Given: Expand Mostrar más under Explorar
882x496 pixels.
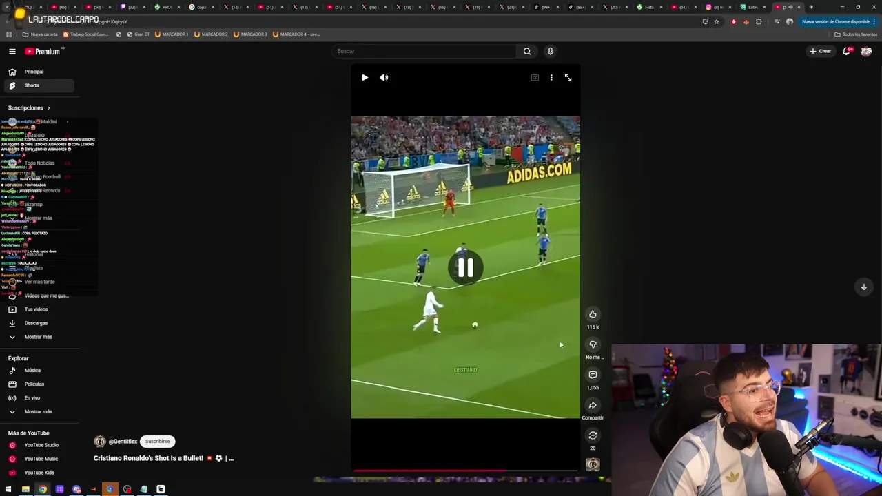Looking at the screenshot, I should click(38, 412).
